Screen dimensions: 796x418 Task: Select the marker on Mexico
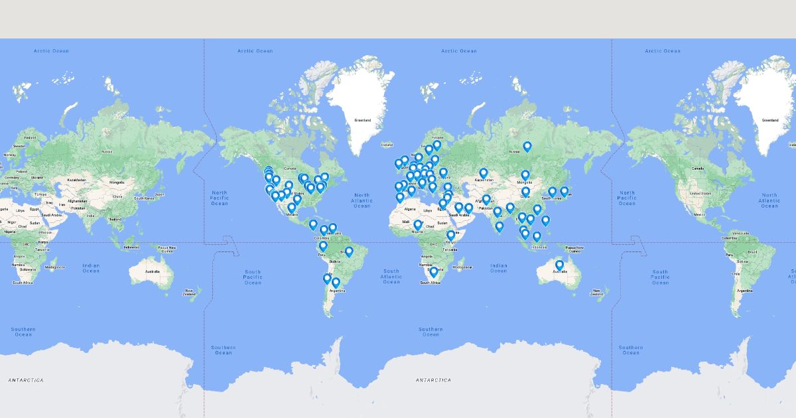pos(291,208)
